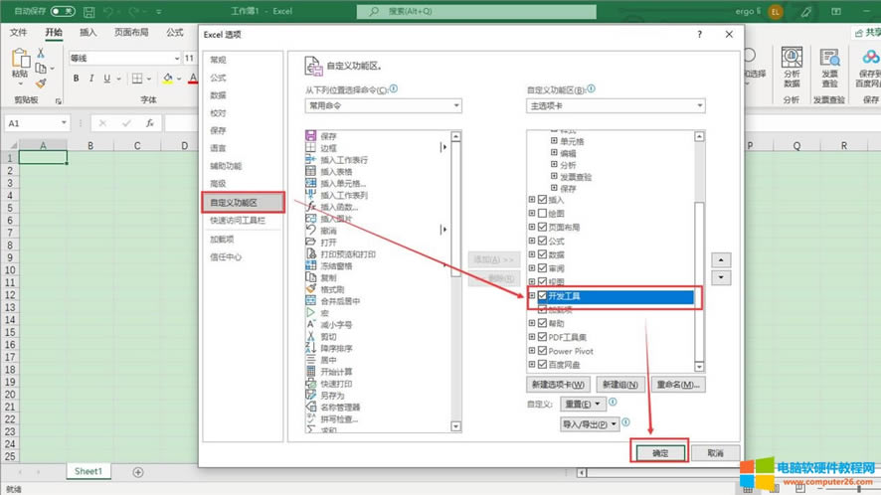Click the 新建选项卡 button
Image resolution: width=881 pixels, height=495 pixels.
click(558, 385)
